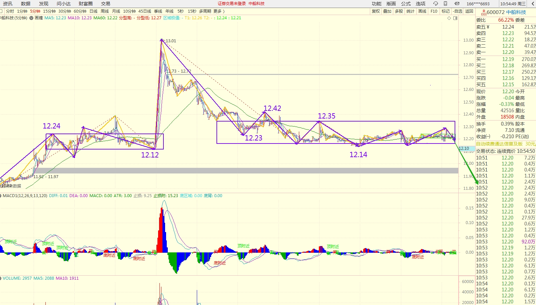Switch to 5秒 period tab
The image size is (536, 305).
click(x=180, y=11)
